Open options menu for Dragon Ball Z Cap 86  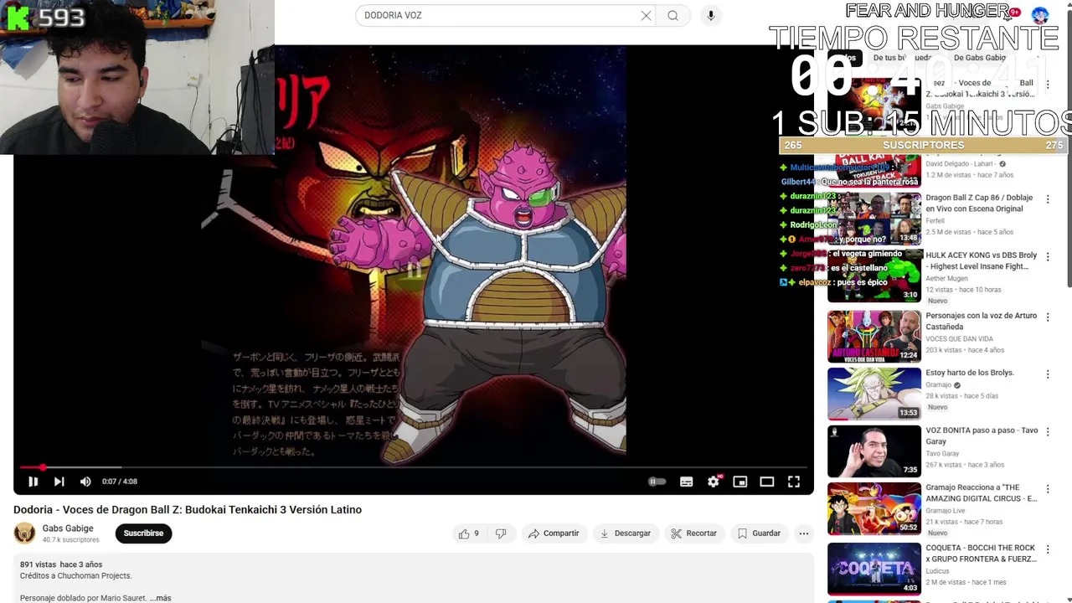click(x=1047, y=199)
